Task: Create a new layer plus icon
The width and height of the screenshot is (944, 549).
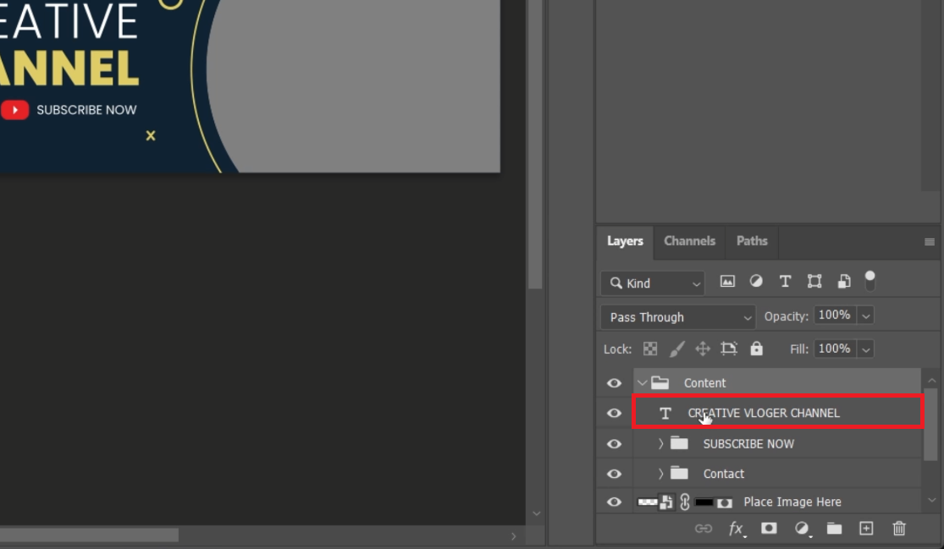Action: pyautogui.click(x=866, y=528)
